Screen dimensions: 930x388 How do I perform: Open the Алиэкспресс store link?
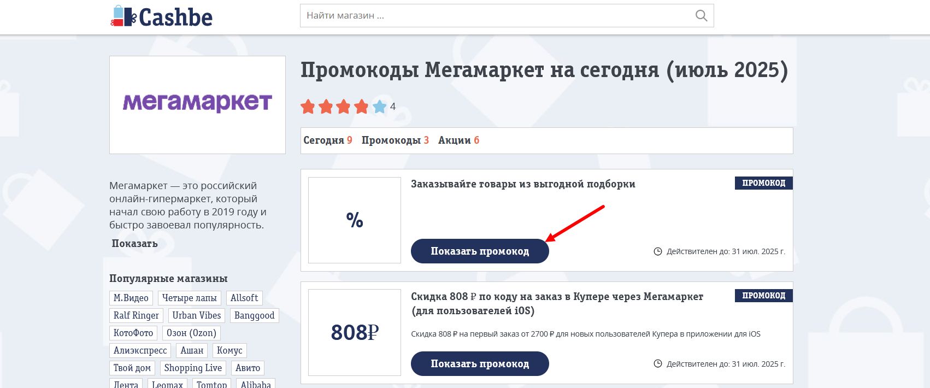140,350
